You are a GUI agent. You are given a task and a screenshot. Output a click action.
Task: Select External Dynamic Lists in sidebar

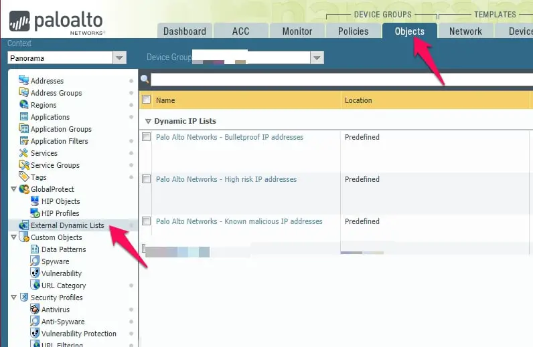pos(68,225)
